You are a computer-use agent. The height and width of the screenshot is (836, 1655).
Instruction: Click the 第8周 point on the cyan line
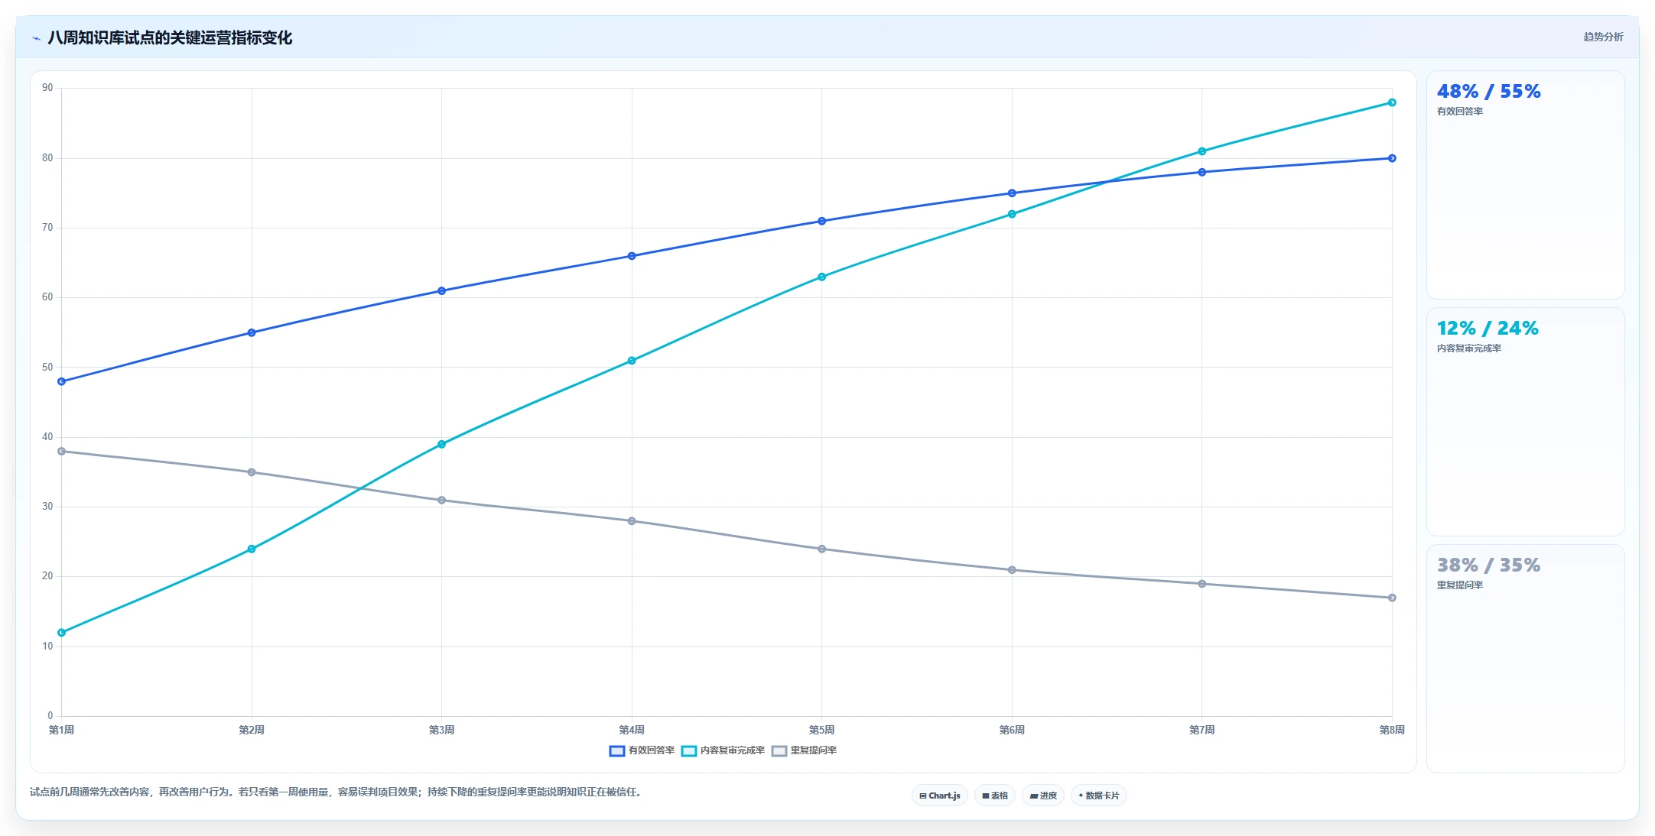1392,102
